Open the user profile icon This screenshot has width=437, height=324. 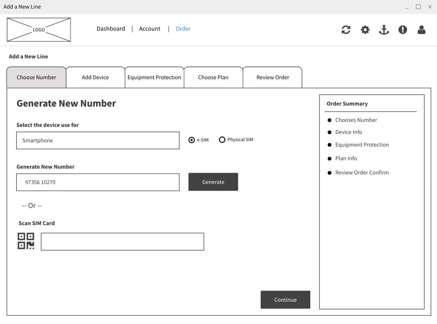click(x=421, y=29)
